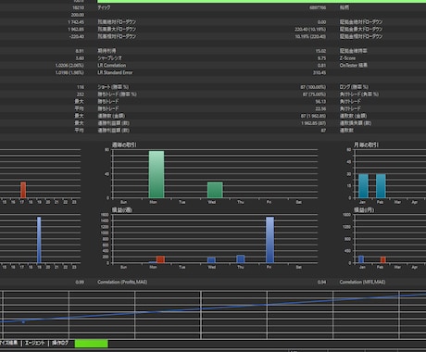The image size is (426, 352).
Task: Switch to the エージェント tab
Action: click(34, 343)
